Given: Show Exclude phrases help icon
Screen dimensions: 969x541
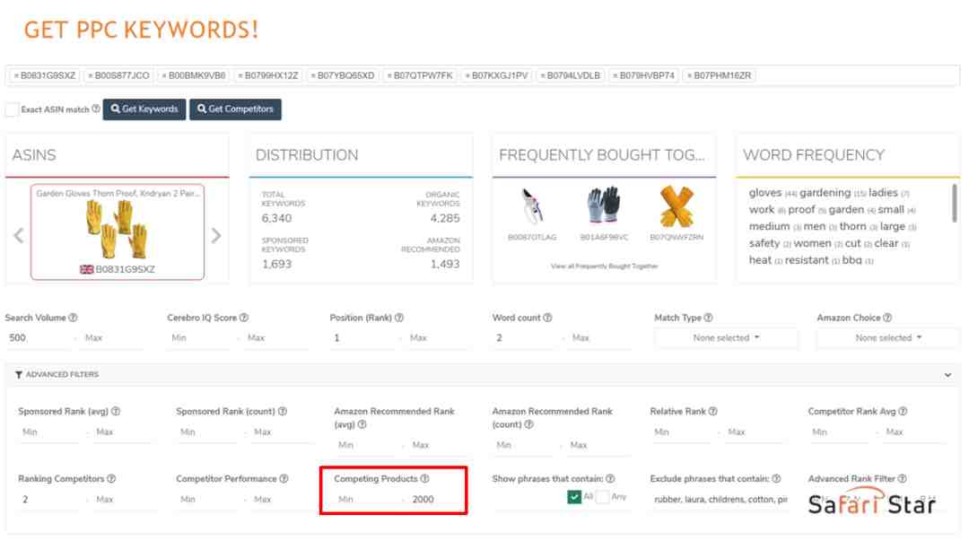Looking at the screenshot, I should pos(777,479).
